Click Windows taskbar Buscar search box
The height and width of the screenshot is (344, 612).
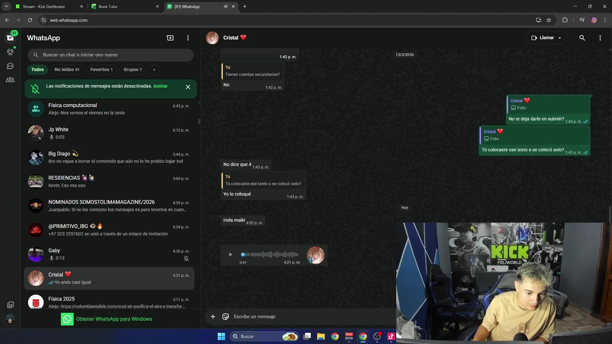pos(264,336)
